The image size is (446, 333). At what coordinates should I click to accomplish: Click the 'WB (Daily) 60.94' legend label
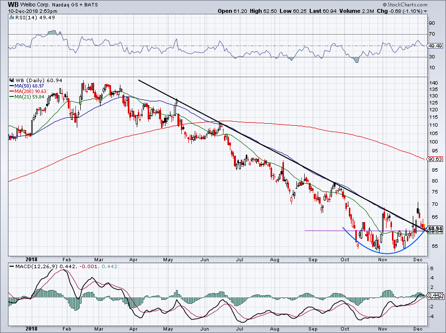[39, 81]
